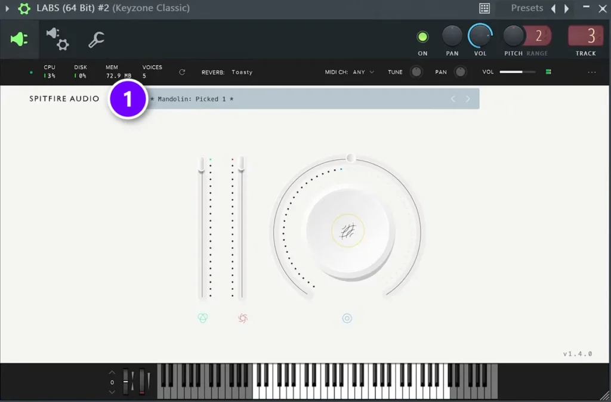Click the modulation wheel with red mark

[142, 381]
